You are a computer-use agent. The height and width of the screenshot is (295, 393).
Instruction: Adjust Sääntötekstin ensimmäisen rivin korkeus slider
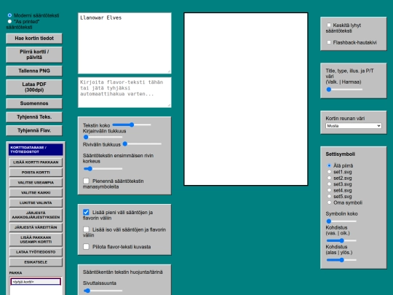pos(103,169)
